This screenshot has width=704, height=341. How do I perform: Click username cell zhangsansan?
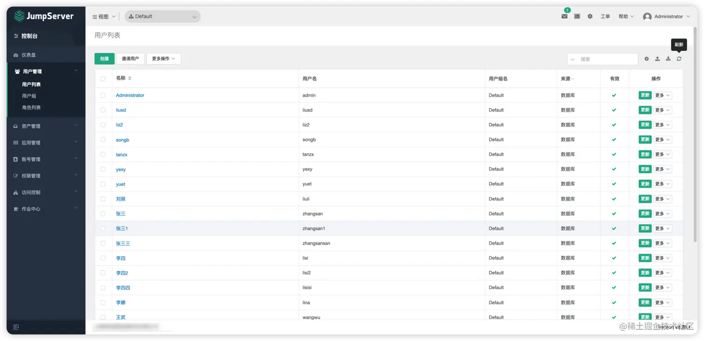click(x=316, y=243)
